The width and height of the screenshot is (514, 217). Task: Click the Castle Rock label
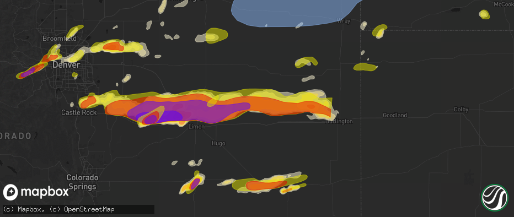tap(79, 112)
